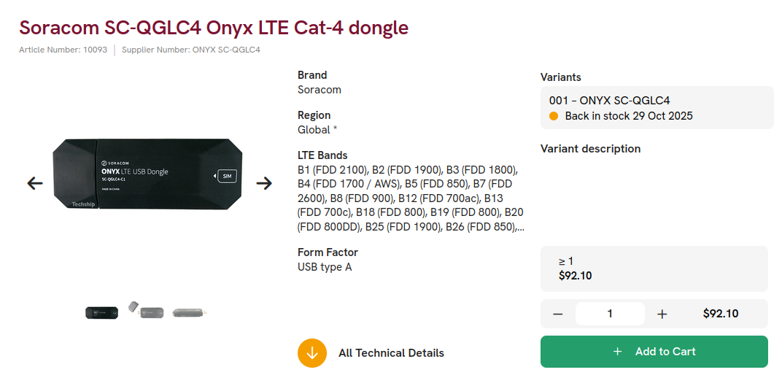Image resolution: width=782 pixels, height=375 pixels.
Task: Select the ≥ 1 price tier box
Action: pyautogui.click(x=654, y=268)
